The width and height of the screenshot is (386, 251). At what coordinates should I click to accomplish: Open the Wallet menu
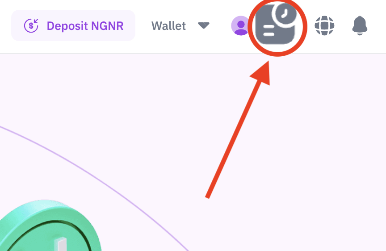[x=180, y=25]
